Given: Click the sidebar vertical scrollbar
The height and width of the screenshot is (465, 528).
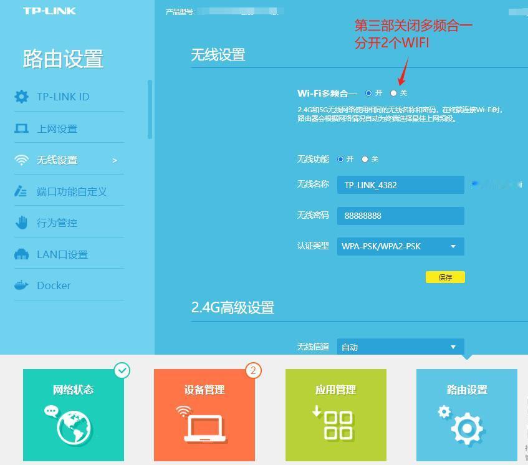Looking at the screenshot, I should (150, 109).
